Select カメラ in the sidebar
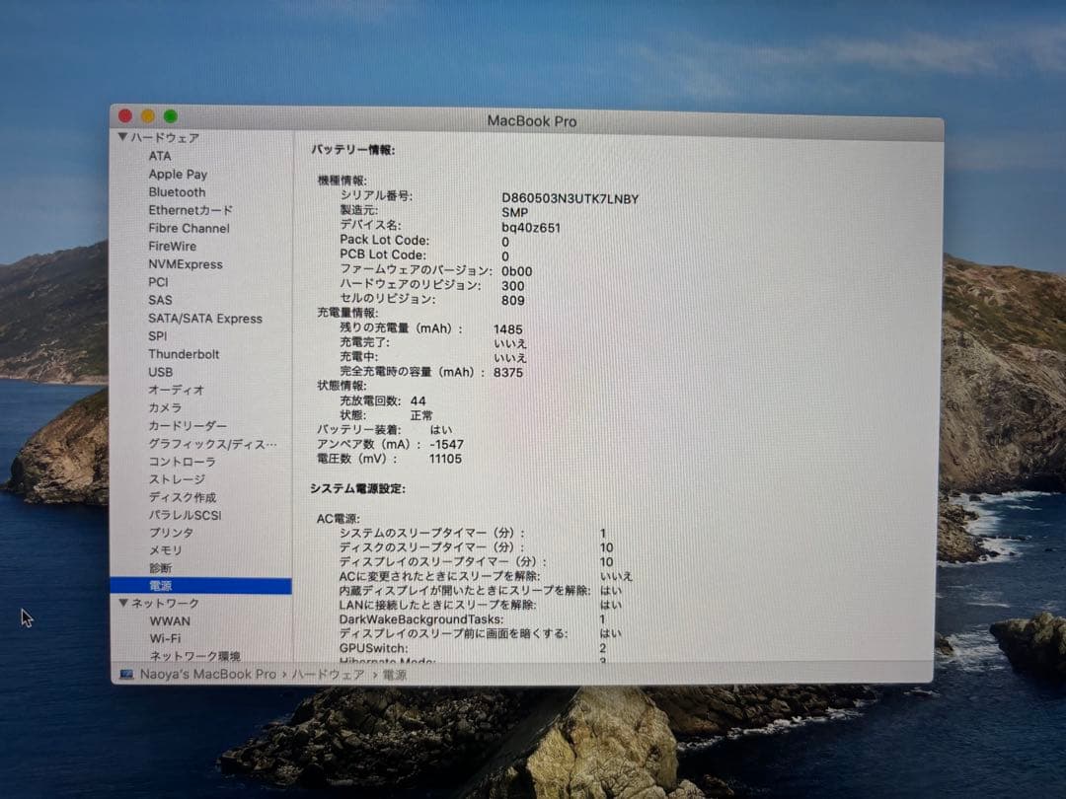This screenshot has width=1066, height=799. 165,407
